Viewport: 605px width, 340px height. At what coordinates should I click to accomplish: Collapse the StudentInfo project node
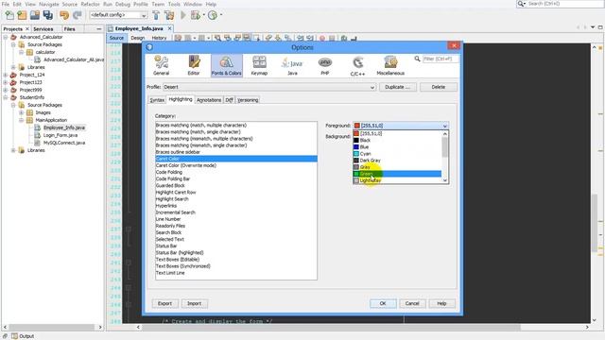click(x=6, y=97)
